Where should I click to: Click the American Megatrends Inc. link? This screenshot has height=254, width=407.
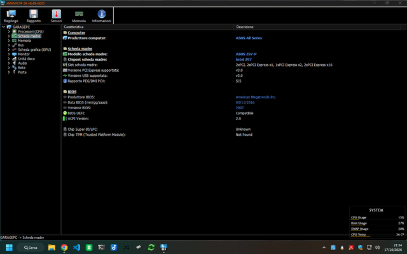256,97
